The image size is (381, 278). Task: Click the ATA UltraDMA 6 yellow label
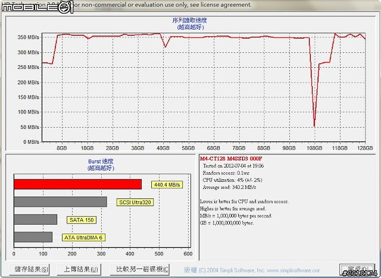[83, 238]
